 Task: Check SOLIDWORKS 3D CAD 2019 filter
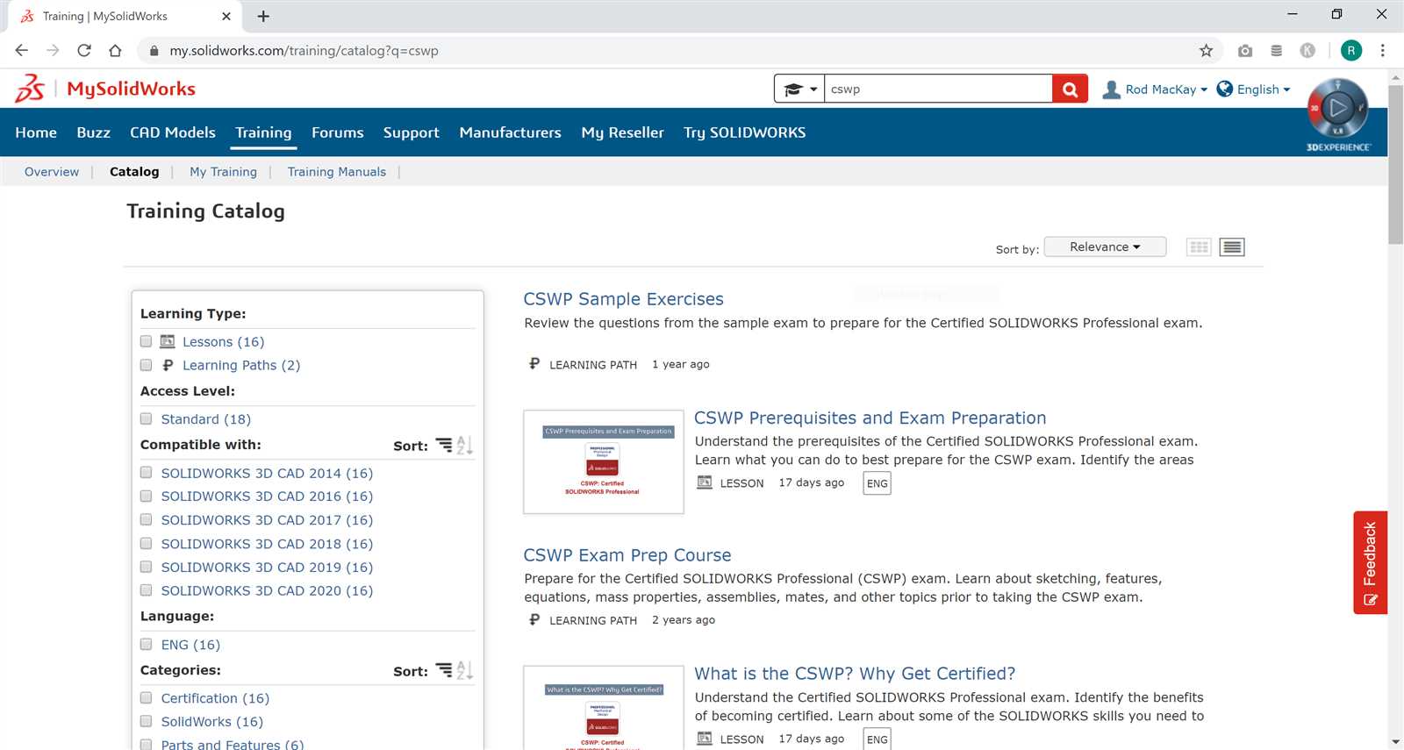point(147,568)
